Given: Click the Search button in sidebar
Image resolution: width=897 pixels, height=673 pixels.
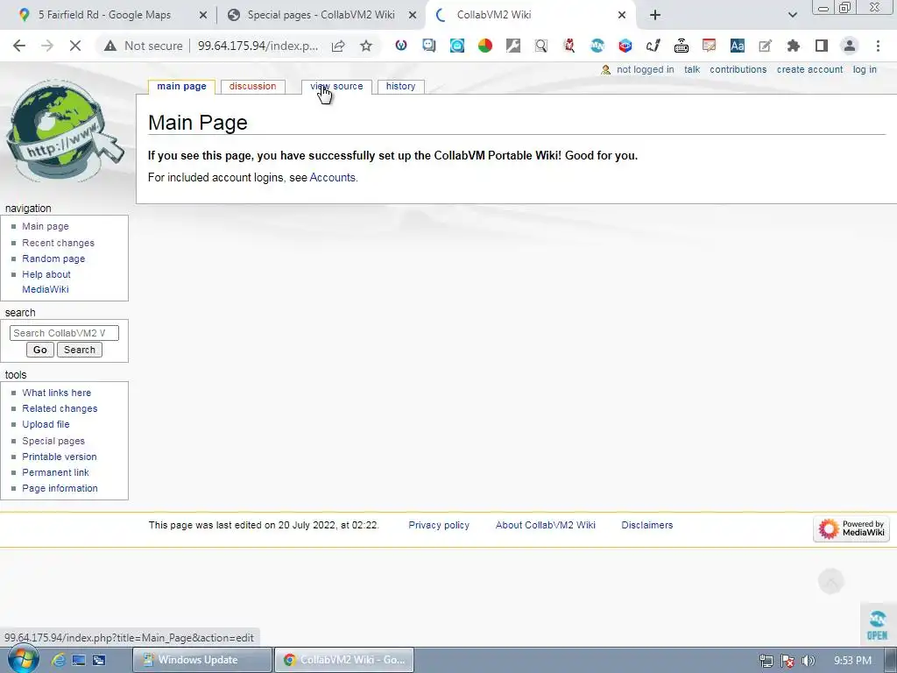Looking at the screenshot, I should tap(80, 350).
